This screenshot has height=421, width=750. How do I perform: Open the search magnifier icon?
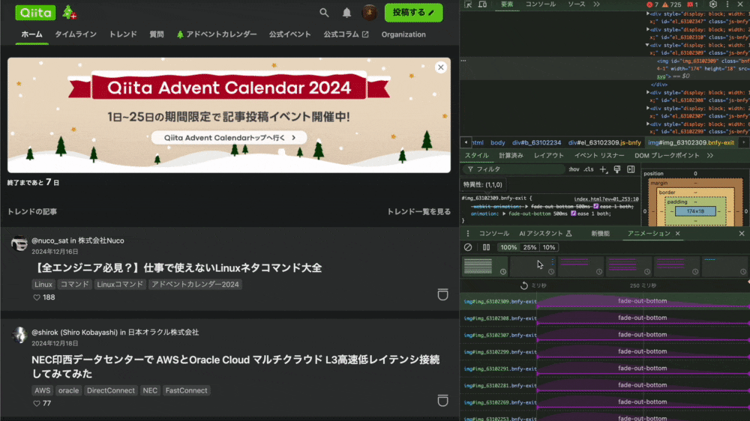(x=324, y=13)
